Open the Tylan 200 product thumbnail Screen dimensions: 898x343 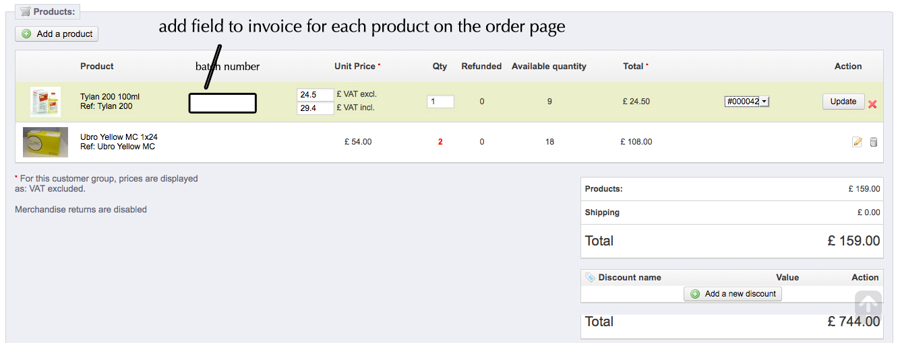45,102
